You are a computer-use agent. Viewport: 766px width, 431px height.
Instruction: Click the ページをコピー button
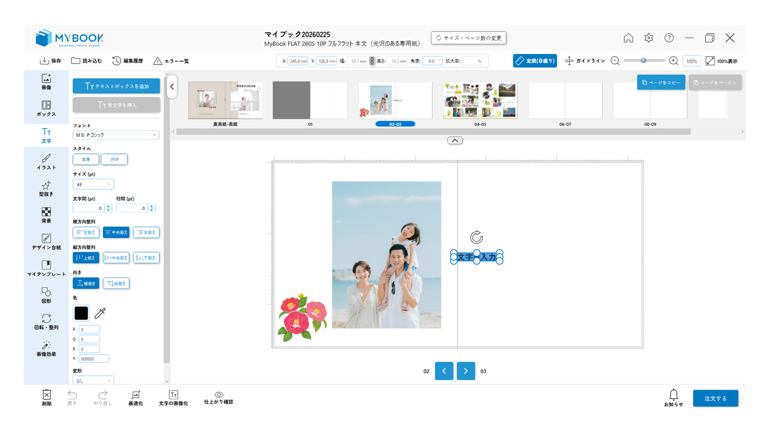661,83
